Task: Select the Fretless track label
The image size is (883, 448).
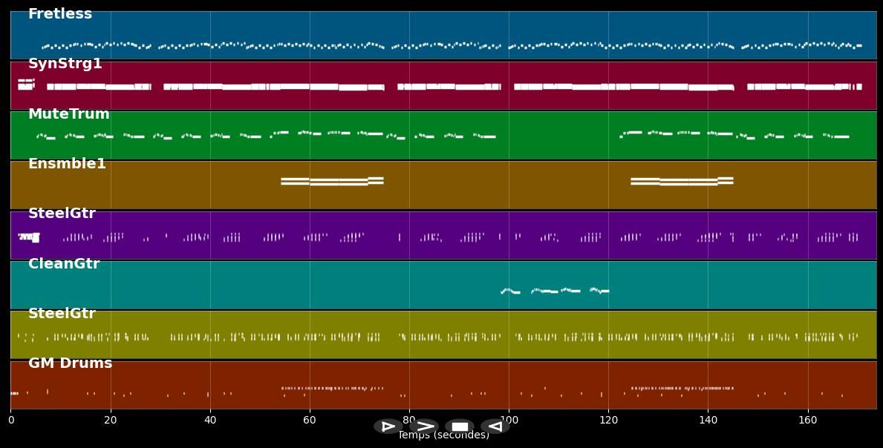Action: pos(60,14)
